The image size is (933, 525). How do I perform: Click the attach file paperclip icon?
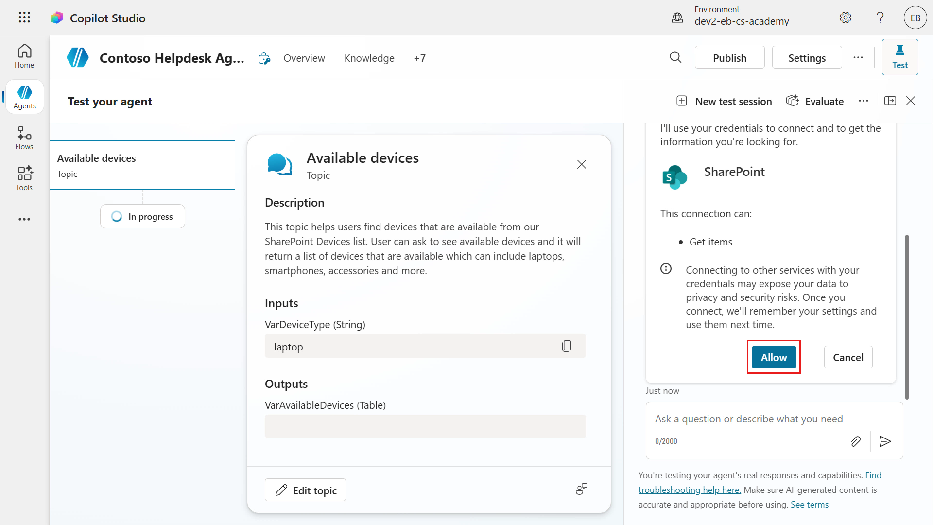point(856,441)
